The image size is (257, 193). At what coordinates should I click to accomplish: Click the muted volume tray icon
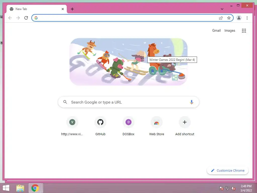pos(233,188)
